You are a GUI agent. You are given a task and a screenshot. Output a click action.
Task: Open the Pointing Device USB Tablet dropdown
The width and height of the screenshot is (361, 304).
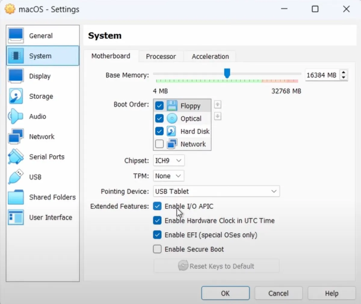[216, 191]
